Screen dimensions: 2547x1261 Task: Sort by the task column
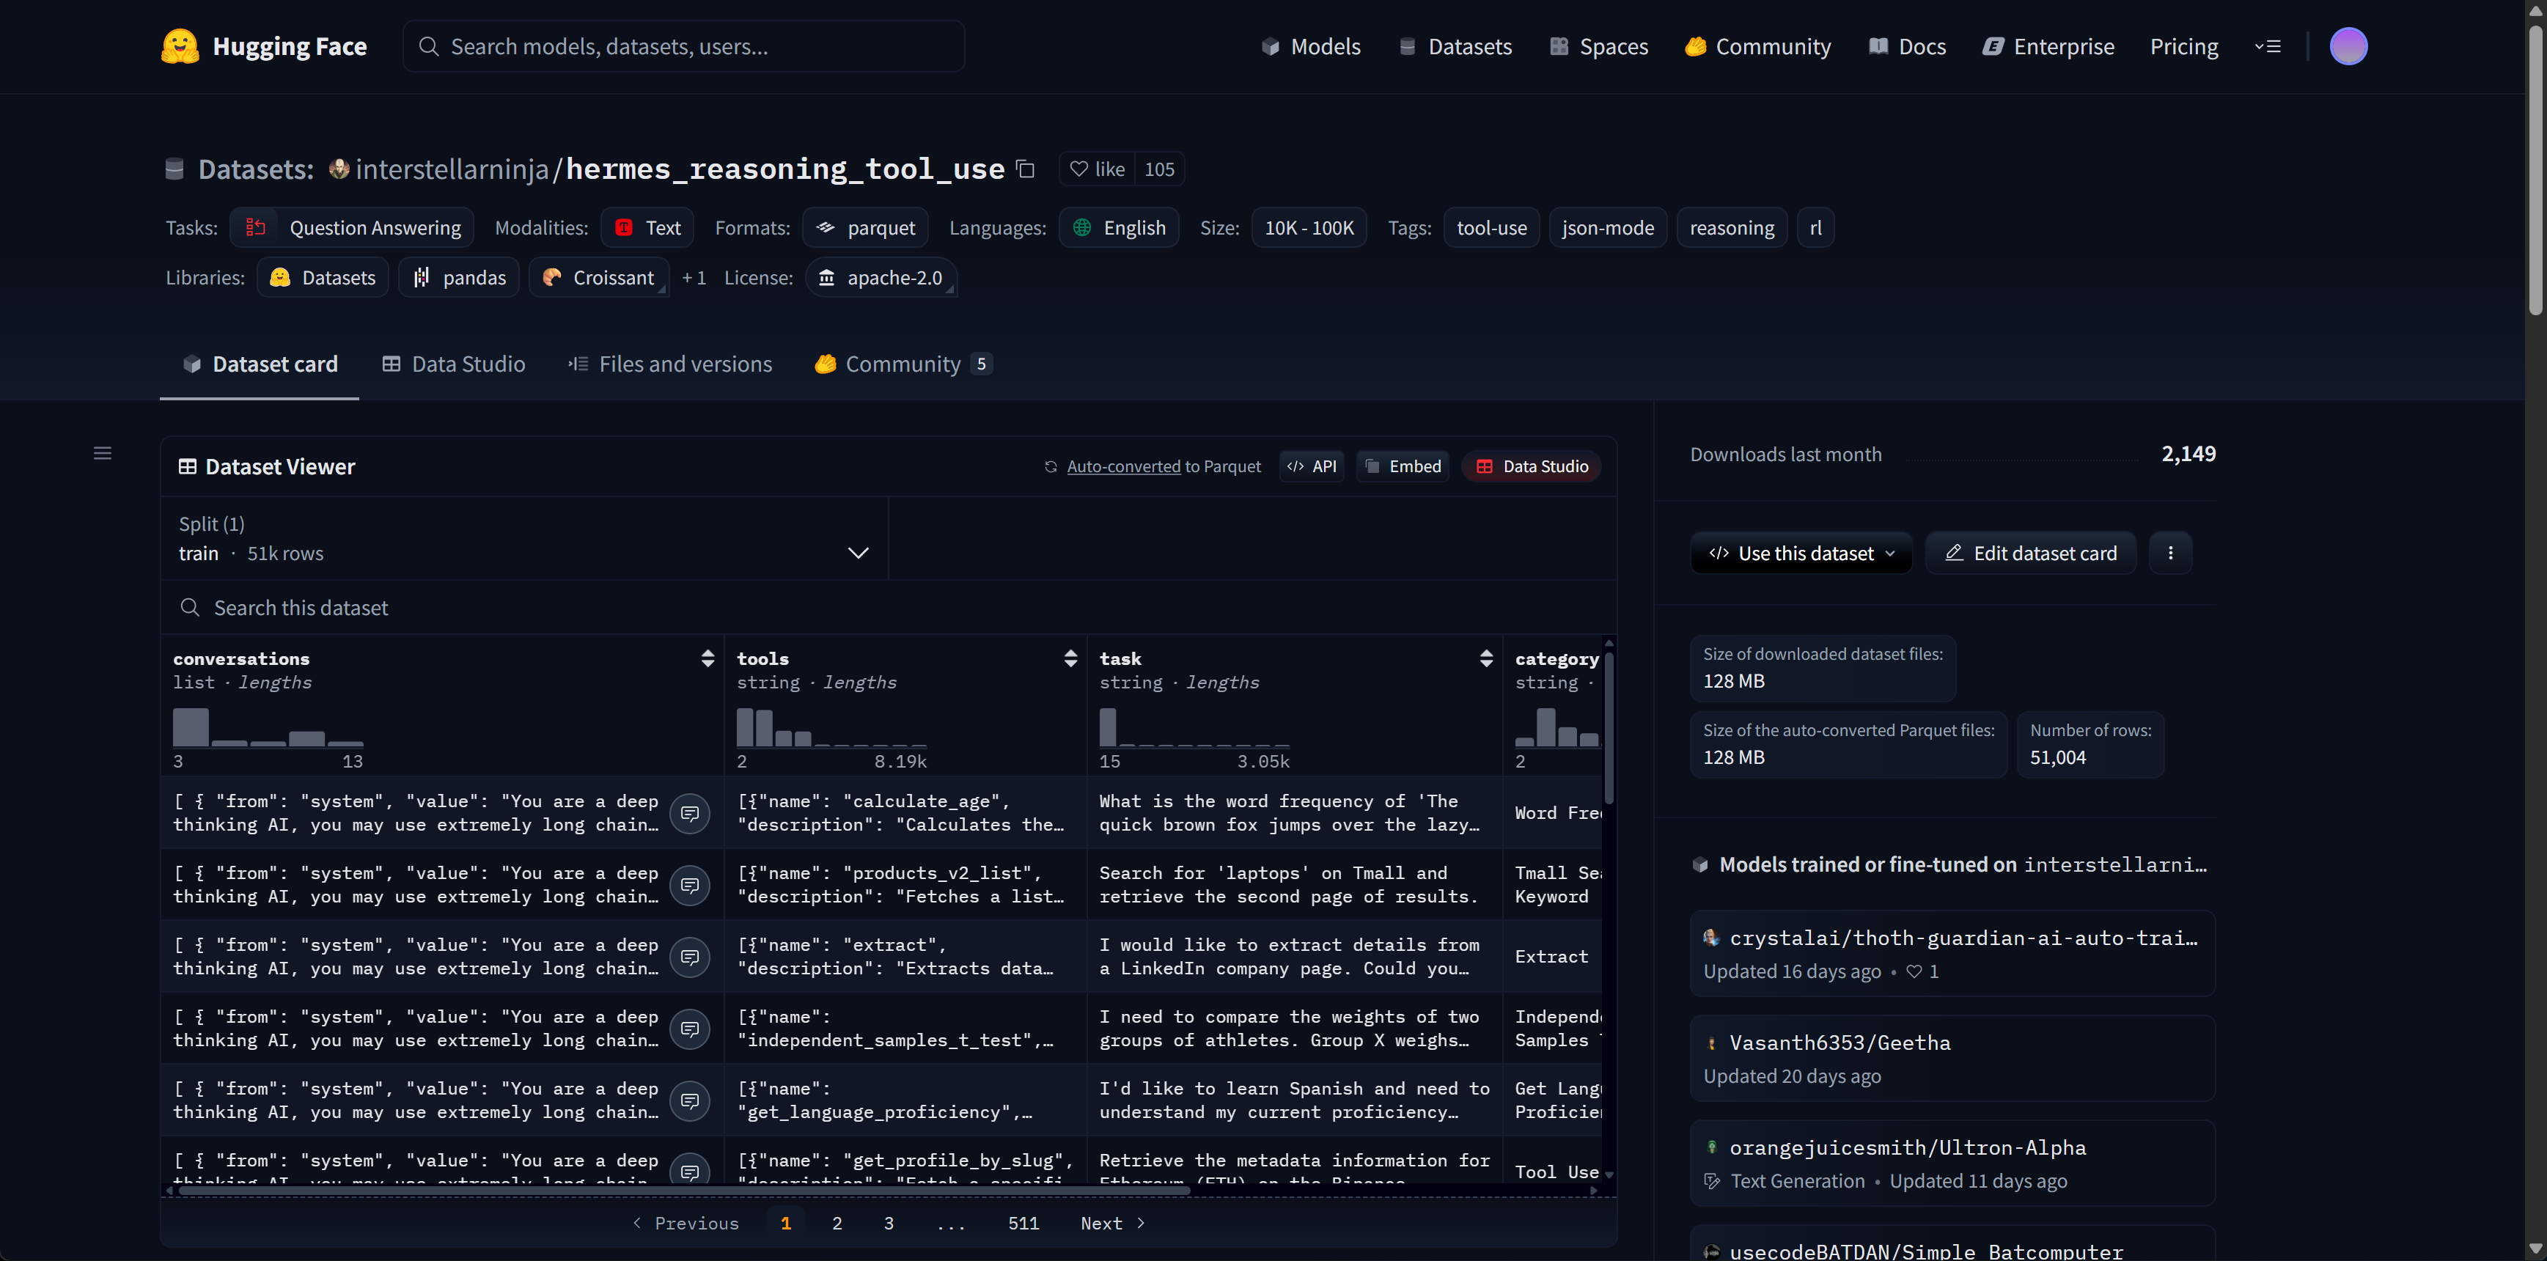[1485, 658]
